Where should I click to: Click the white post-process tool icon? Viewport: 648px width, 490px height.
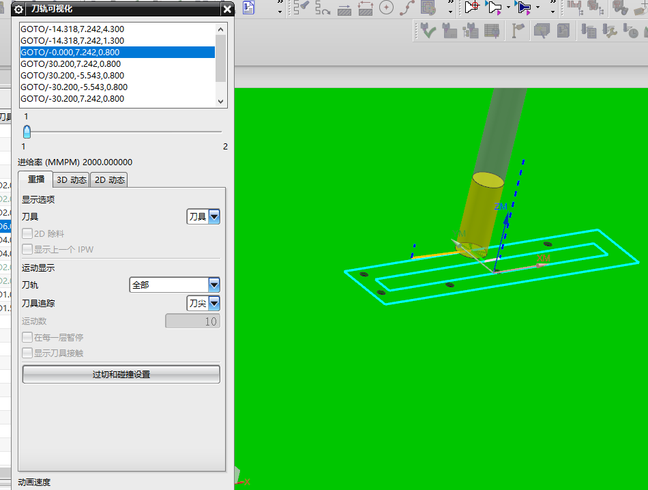point(494,8)
